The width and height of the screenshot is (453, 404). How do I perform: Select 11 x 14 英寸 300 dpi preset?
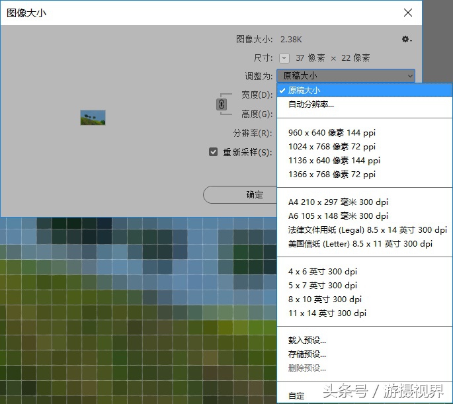(x=364, y=313)
